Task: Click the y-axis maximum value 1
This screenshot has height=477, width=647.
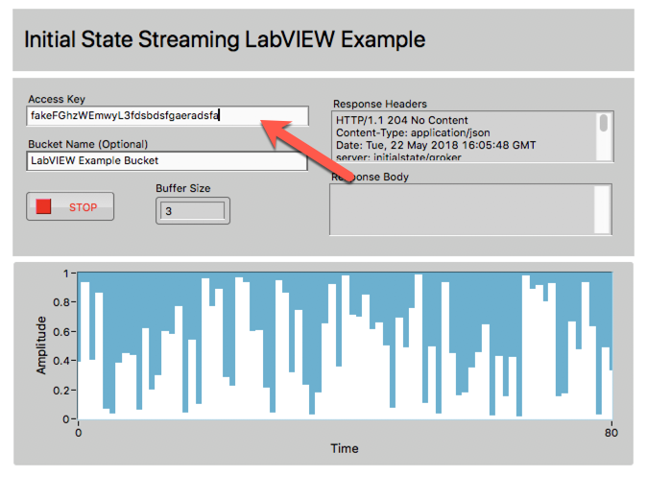Action: point(65,274)
